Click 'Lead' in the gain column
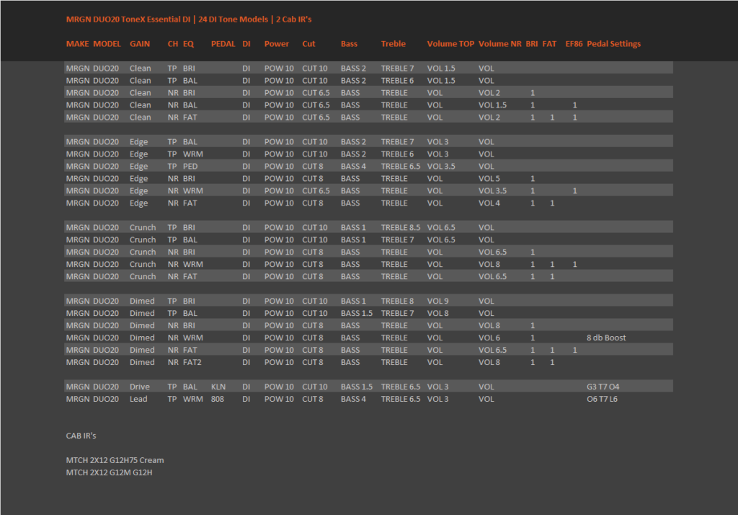 [138, 399]
